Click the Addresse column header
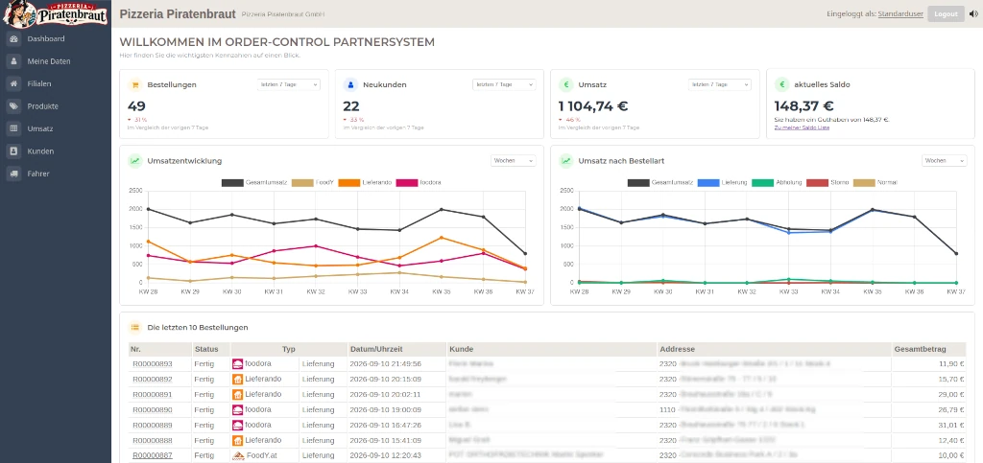The height and width of the screenshot is (463, 983). tap(775, 349)
